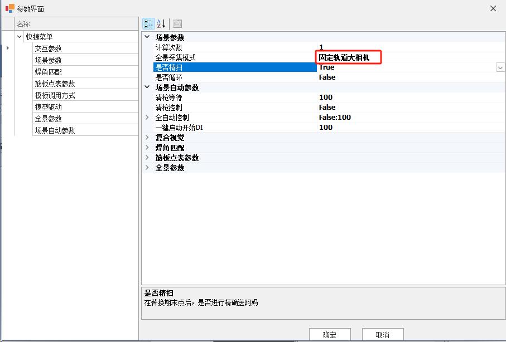506x342 pixels.
Task: Select 场景参数 in the left tree
Action: coord(49,60)
